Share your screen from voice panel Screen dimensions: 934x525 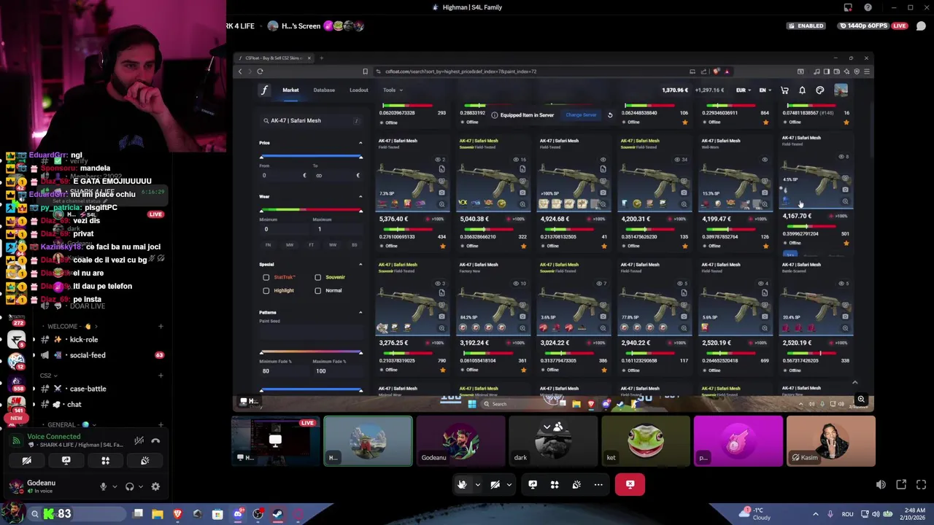[x=66, y=461]
